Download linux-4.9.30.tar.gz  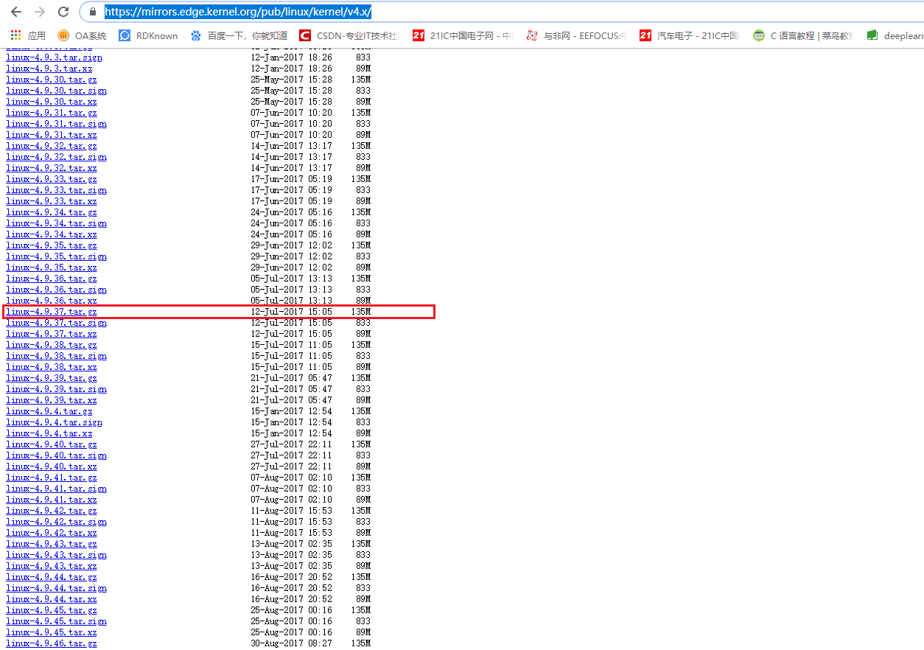(x=51, y=80)
